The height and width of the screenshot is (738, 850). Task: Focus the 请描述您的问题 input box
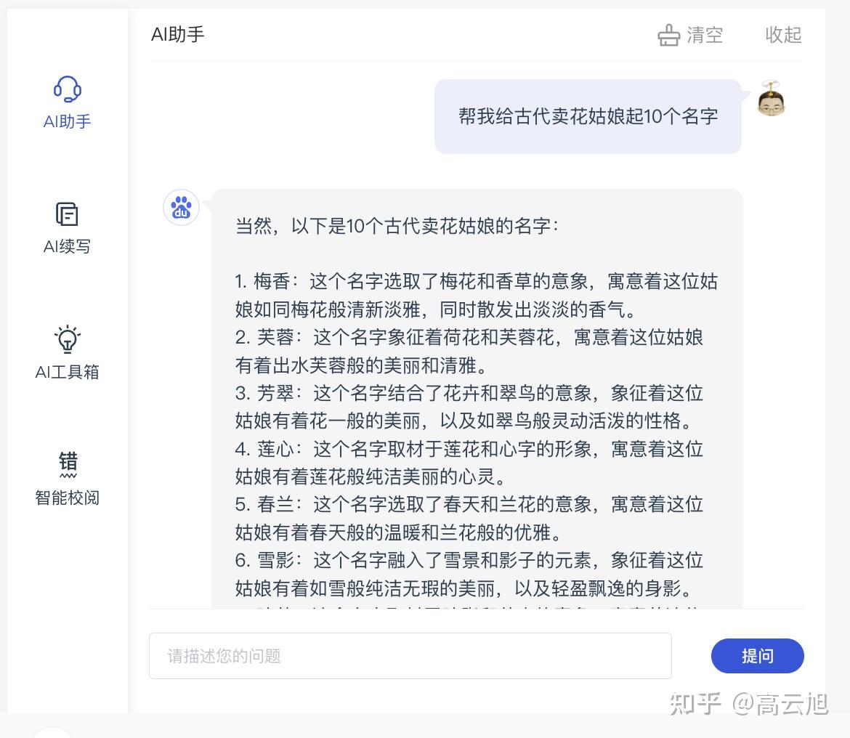pos(410,656)
